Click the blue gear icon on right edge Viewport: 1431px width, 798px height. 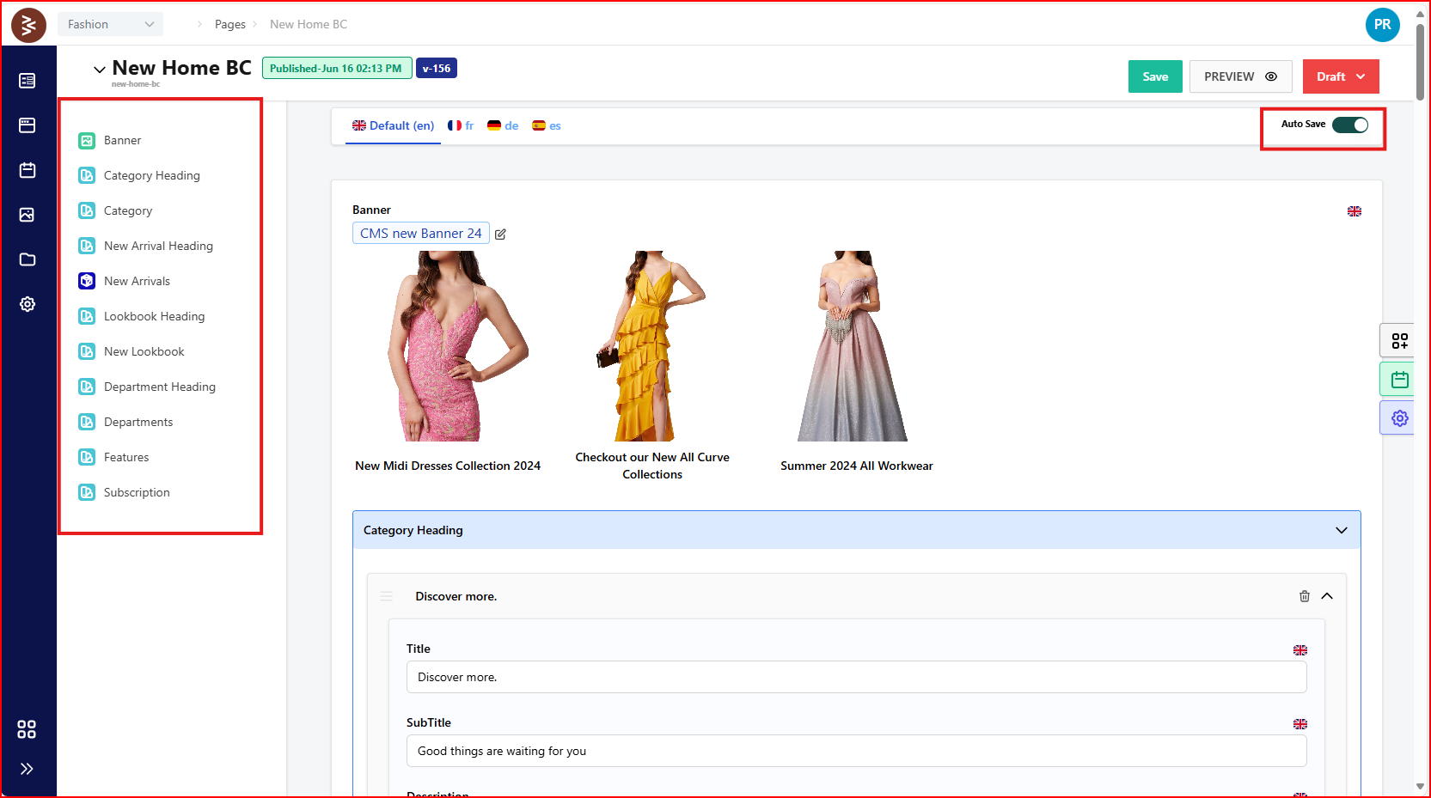pos(1399,418)
